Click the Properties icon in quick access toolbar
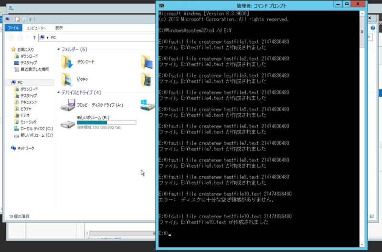This screenshot has width=382, height=252. pos(18,20)
